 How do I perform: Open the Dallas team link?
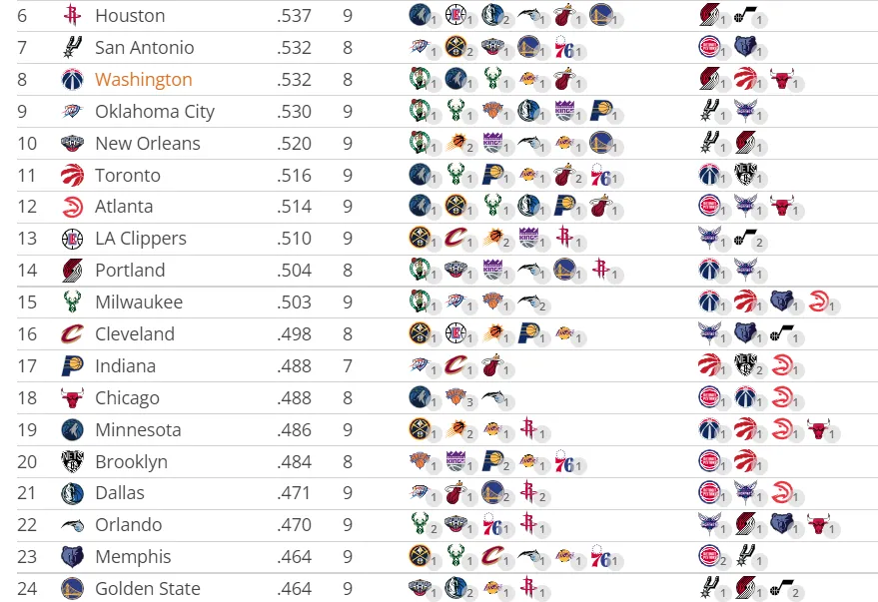120,493
